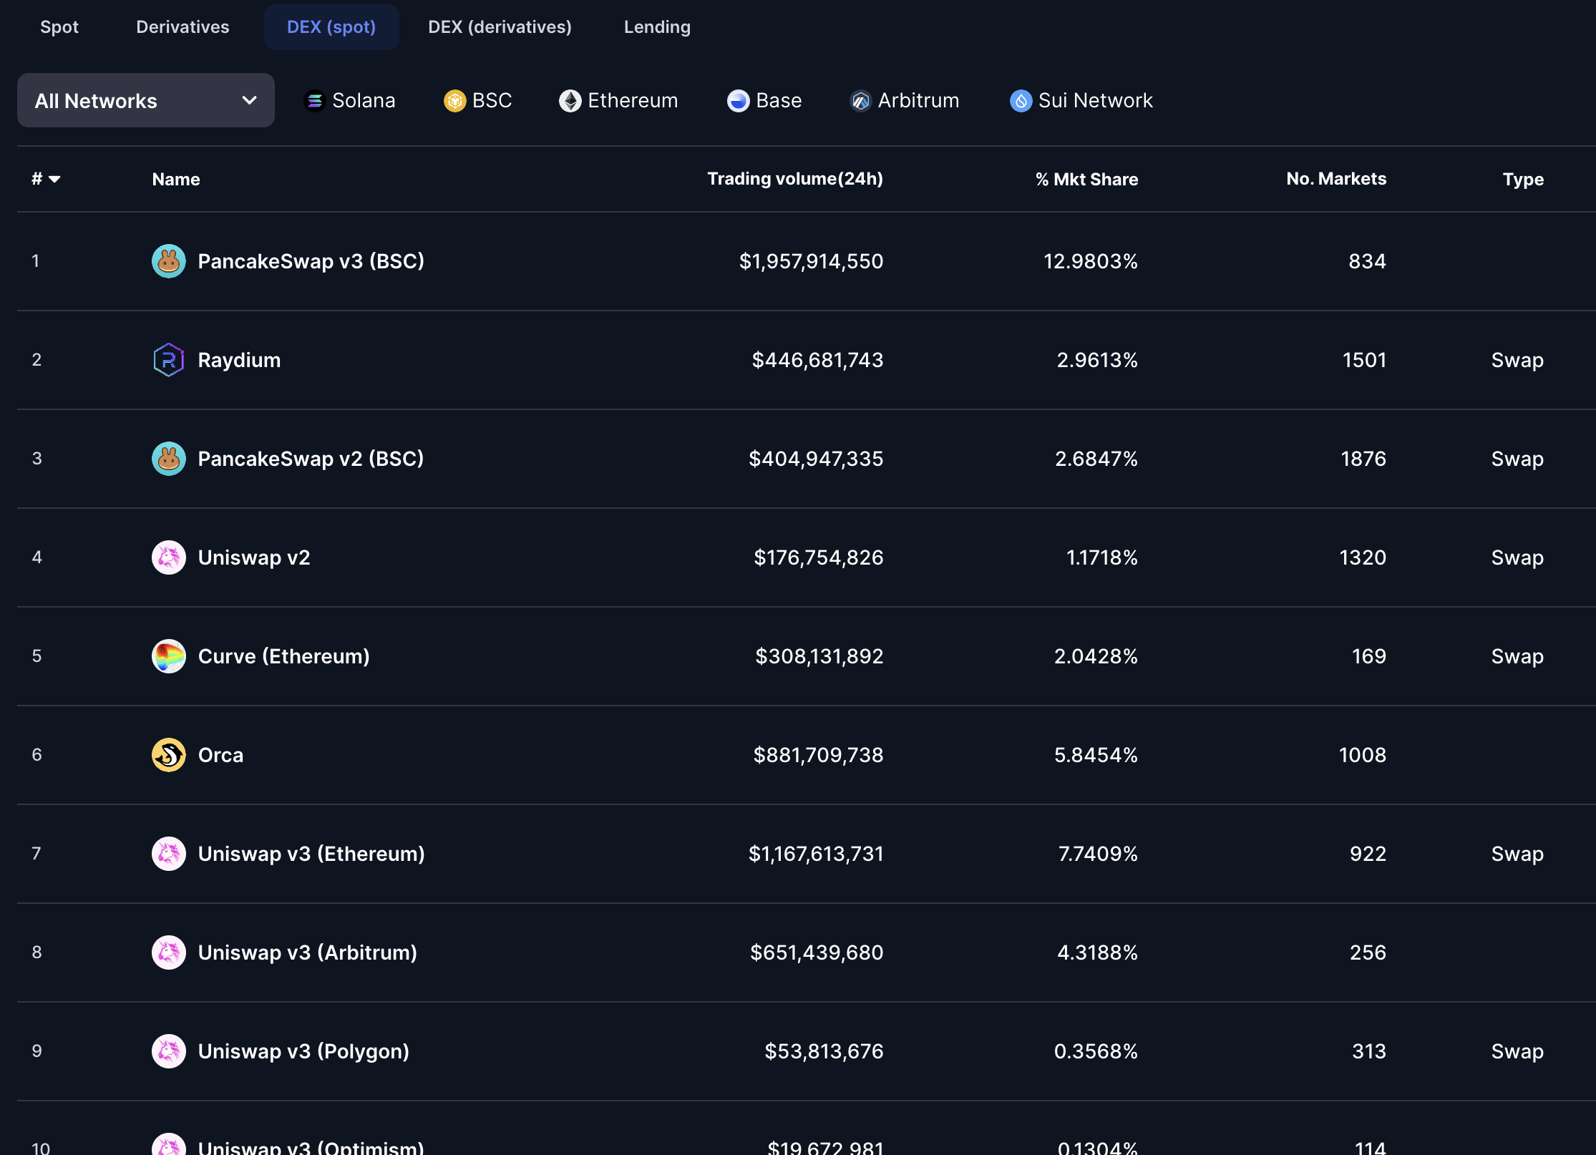Click the 4.3188% market share value
Screen dimensions: 1596x1155
click(1098, 952)
